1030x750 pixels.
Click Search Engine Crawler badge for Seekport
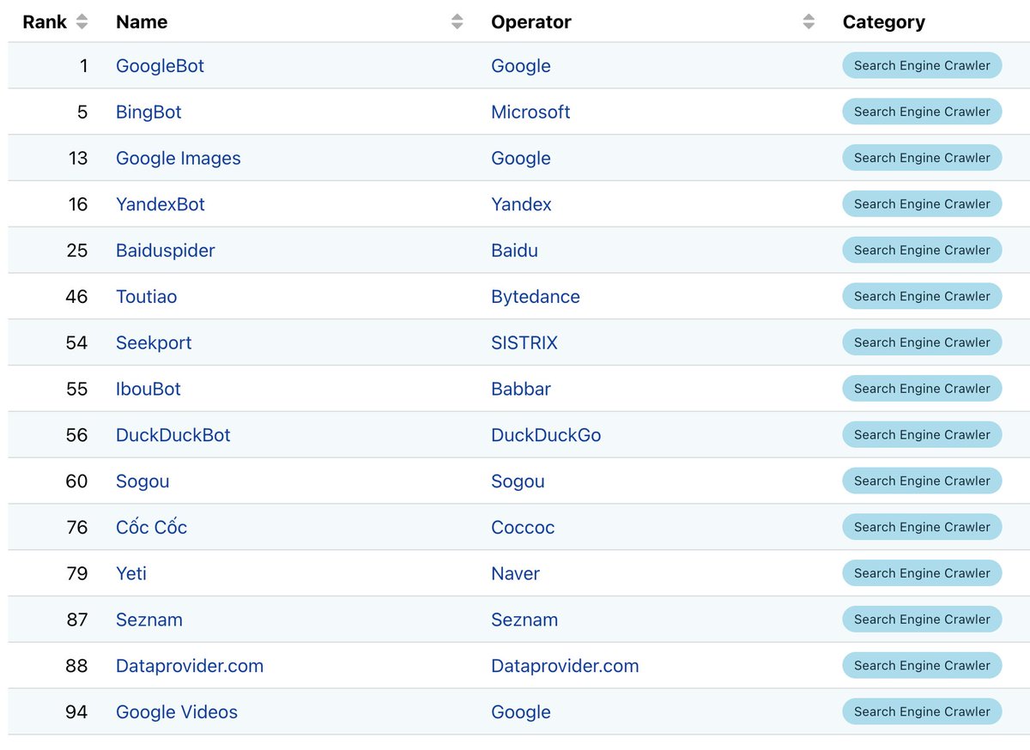coord(922,342)
